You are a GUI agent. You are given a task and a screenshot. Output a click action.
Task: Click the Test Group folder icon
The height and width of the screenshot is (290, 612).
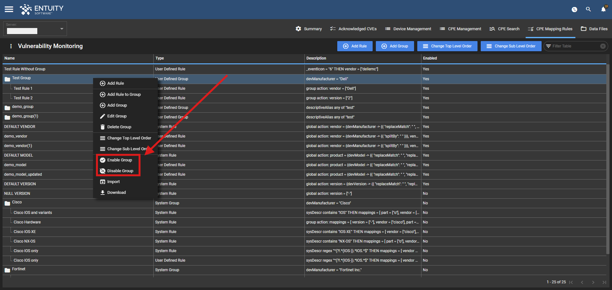point(7,79)
